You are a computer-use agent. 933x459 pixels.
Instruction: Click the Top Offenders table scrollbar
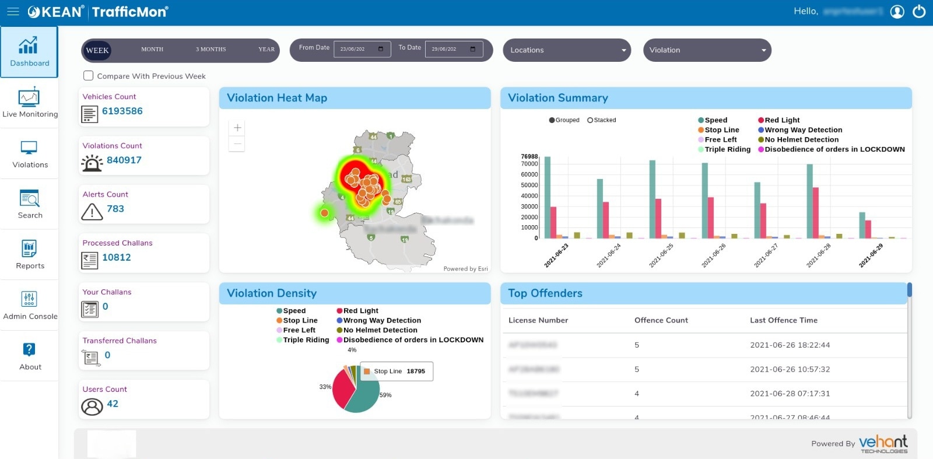pyautogui.click(x=909, y=350)
